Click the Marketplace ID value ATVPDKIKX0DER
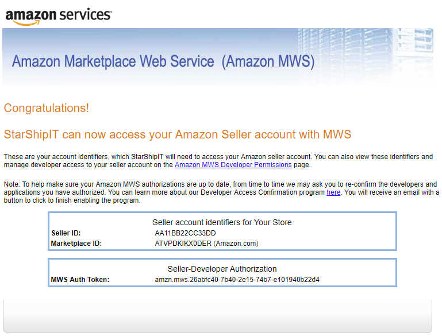 pyautogui.click(x=183, y=244)
